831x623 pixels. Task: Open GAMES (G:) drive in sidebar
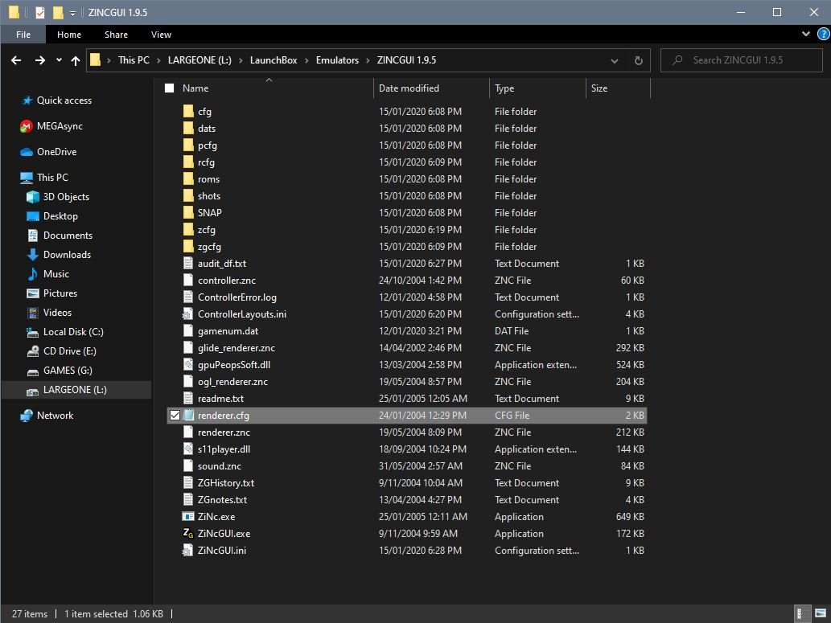60,371
